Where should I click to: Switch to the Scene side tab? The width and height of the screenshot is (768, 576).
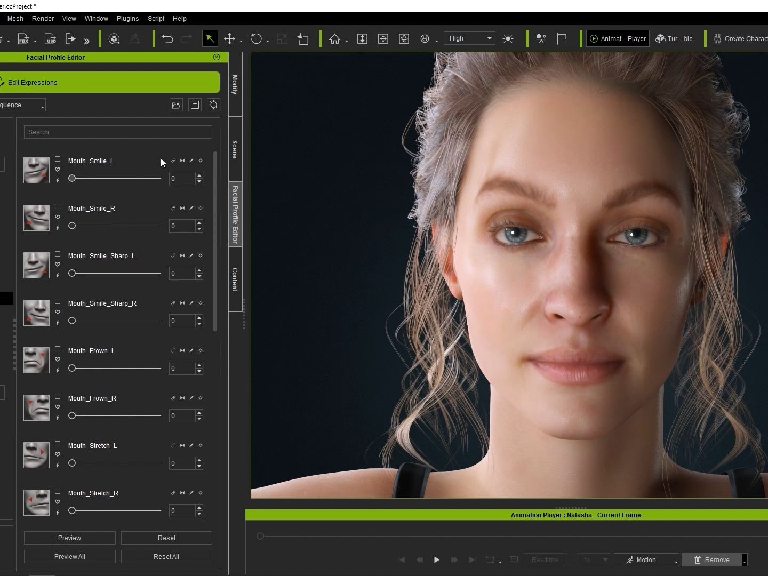[x=235, y=149]
